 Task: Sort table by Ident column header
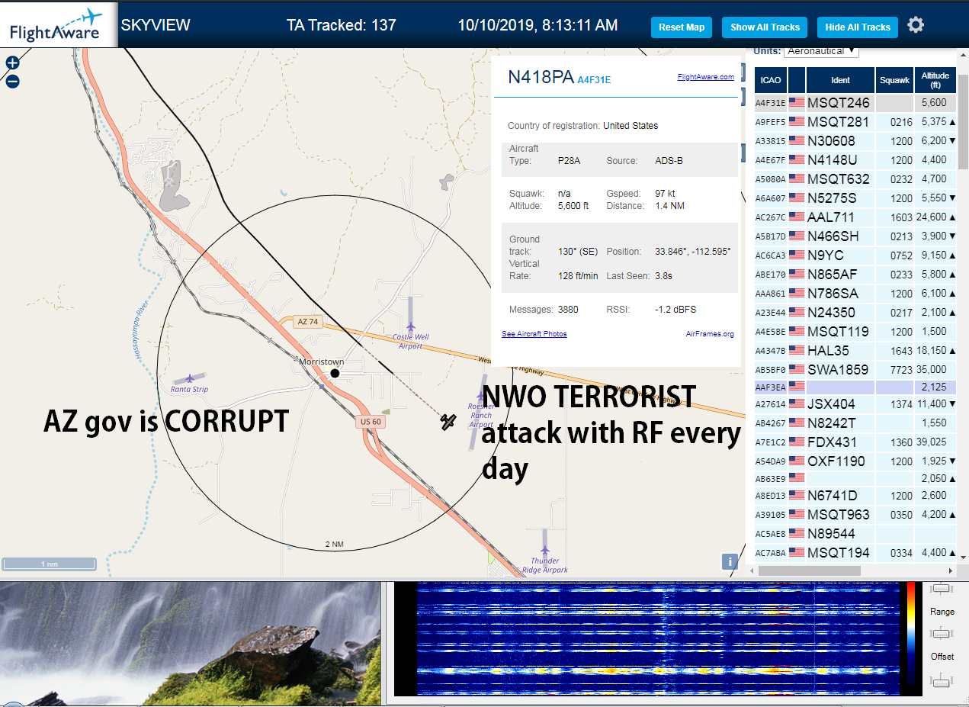(840, 80)
